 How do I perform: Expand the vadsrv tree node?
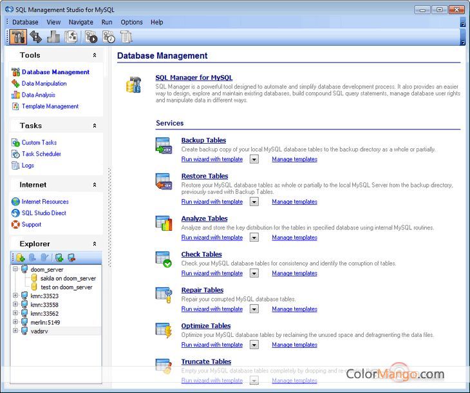(15, 331)
